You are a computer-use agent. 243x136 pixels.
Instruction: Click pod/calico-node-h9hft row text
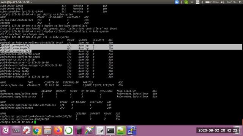[15, 46]
